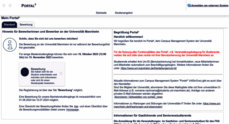Click 'Informationen für Gasthörende und Seniorenstudierende' heading
229x124 pixels.
pyautogui.click(x=152, y=115)
